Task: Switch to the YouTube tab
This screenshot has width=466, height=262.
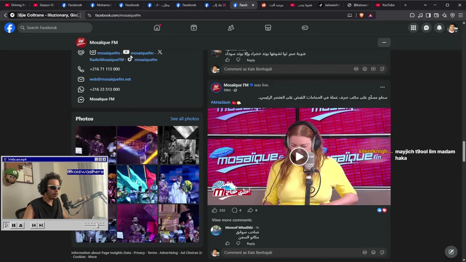Action: tap(386, 5)
